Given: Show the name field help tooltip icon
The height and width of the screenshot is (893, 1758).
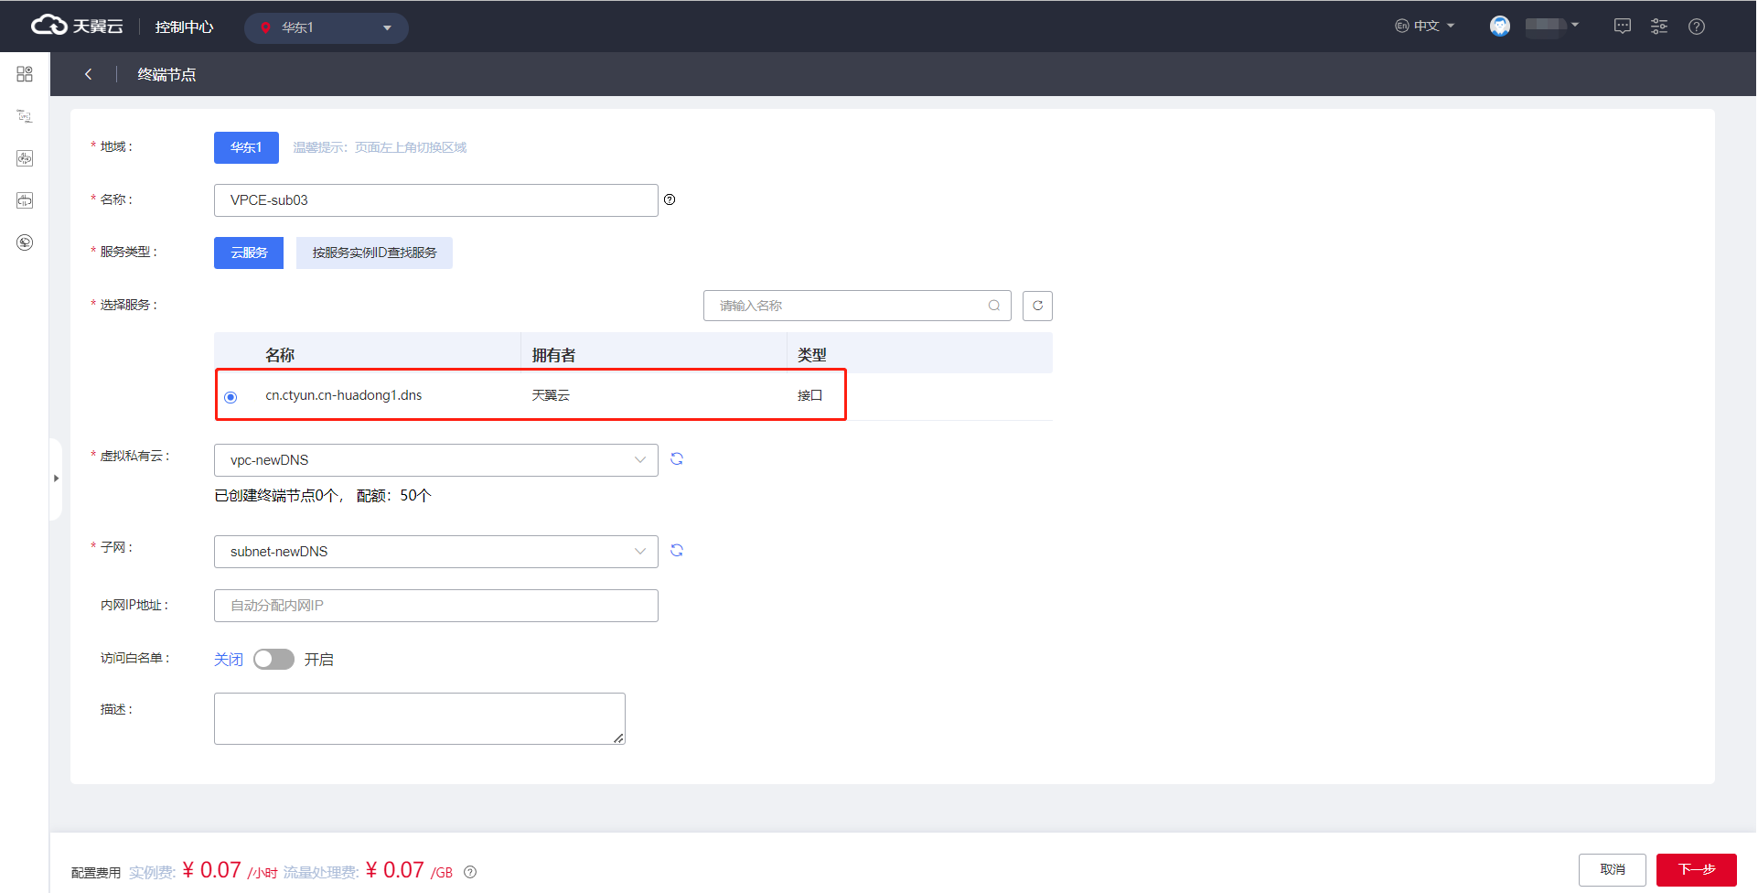Looking at the screenshot, I should (x=670, y=199).
